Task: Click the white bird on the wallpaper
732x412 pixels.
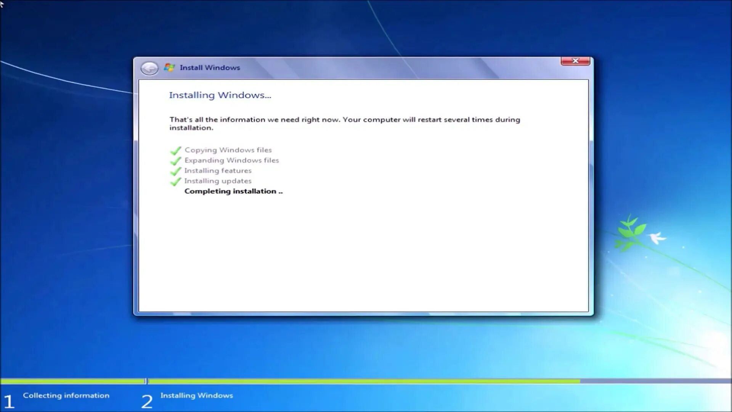Action: (657, 237)
